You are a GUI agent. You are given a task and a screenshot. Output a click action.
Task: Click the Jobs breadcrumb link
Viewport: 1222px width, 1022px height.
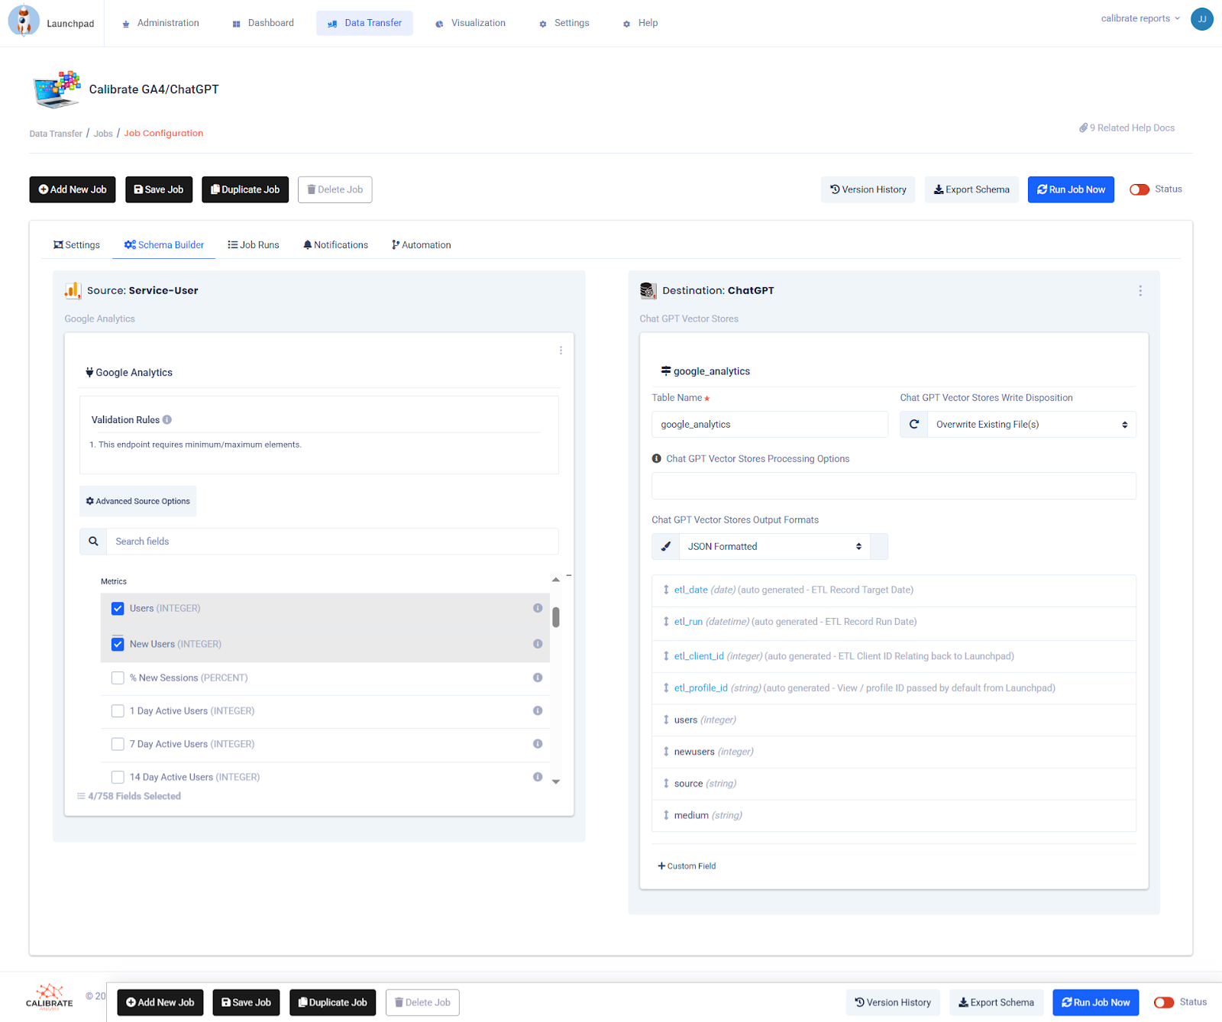point(103,134)
